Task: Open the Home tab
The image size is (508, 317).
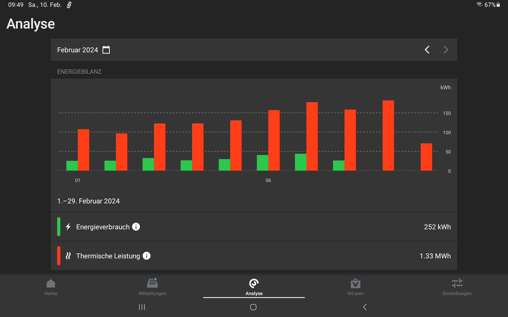Action: 51,287
